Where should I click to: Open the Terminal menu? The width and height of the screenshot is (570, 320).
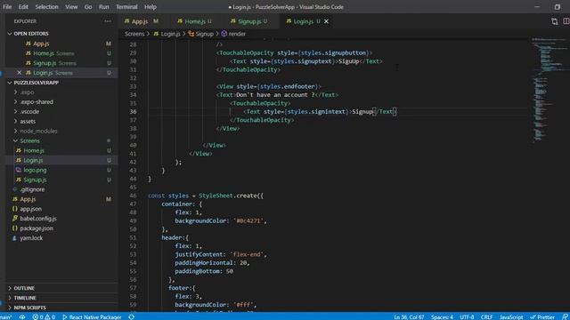tap(126, 7)
